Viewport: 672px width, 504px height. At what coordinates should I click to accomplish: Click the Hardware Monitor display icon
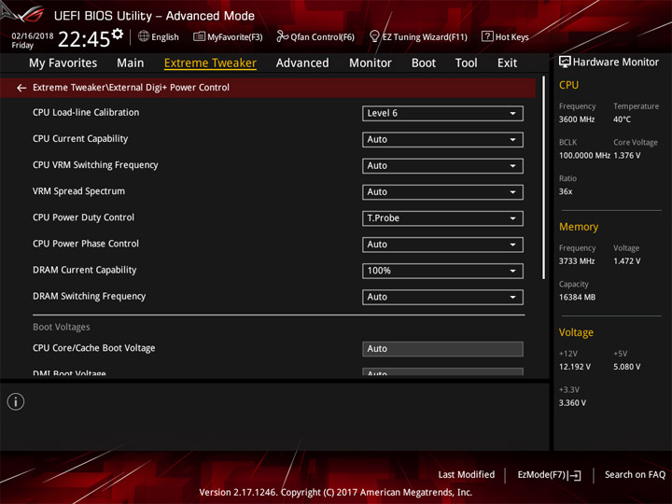(565, 62)
